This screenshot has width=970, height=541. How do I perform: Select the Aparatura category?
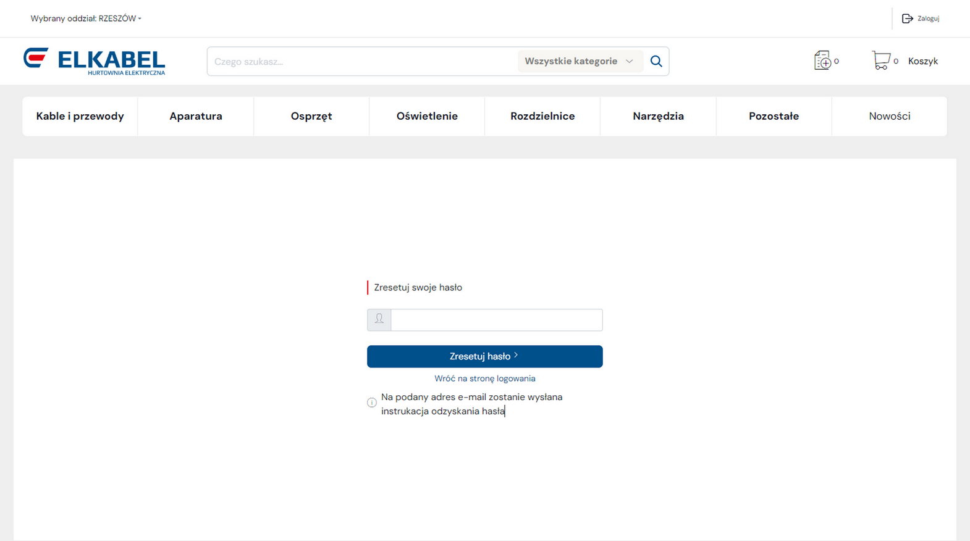[196, 116]
